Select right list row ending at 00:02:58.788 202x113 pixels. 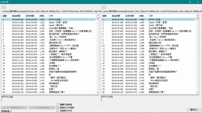click(x=148, y=46)
